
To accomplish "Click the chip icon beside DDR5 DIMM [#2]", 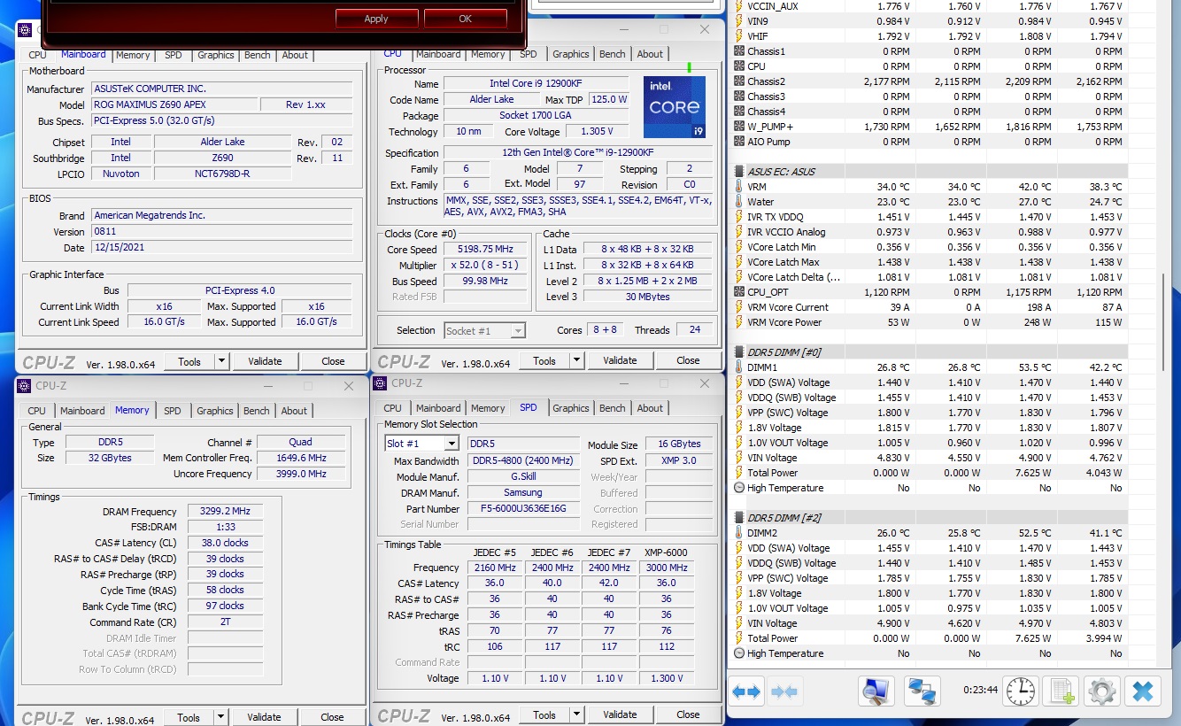I will pos(739,518).
